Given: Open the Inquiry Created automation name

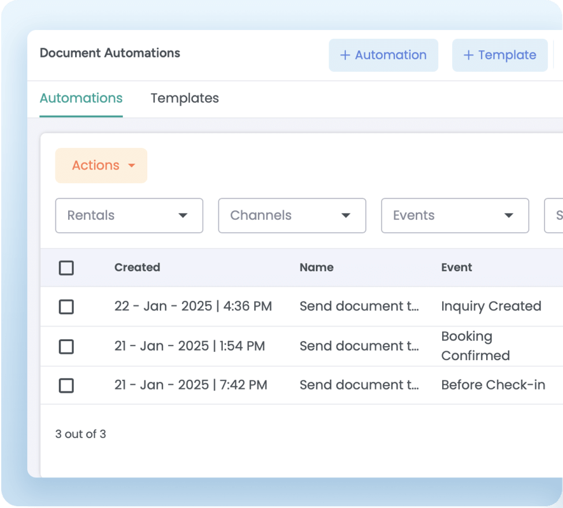Looking at the screenshot, I should 359,306.
